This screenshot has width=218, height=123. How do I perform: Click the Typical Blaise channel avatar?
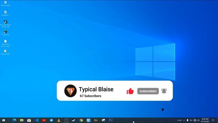click(x=71, y=91)
